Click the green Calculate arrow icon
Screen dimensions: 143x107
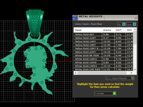pyautogui.click(x=114, y=93)
